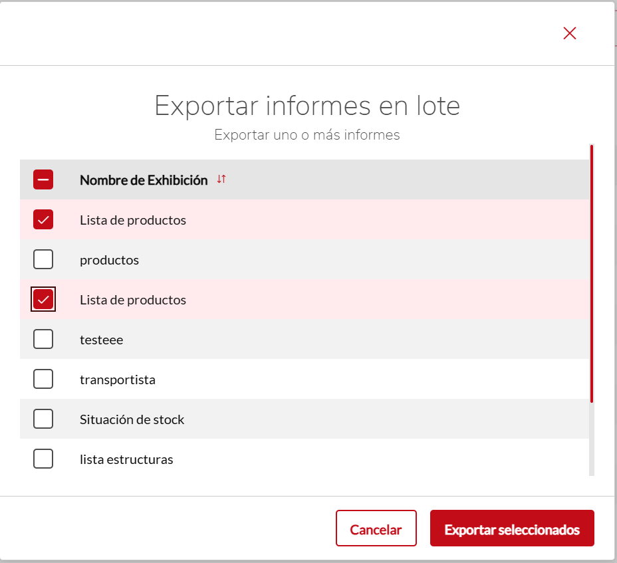Uncheck the focused second Lista de productos checkbox

pos(43,299)
